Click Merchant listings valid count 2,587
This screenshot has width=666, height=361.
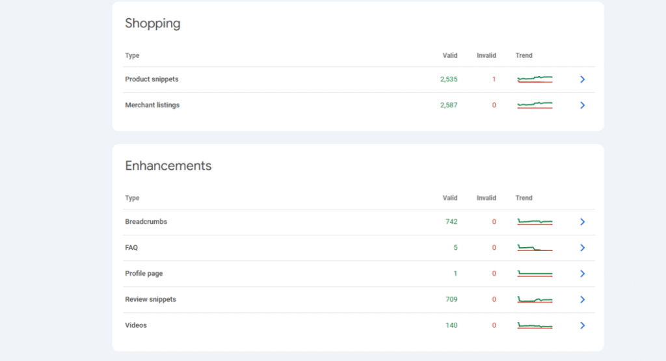[x=448, y=105]
